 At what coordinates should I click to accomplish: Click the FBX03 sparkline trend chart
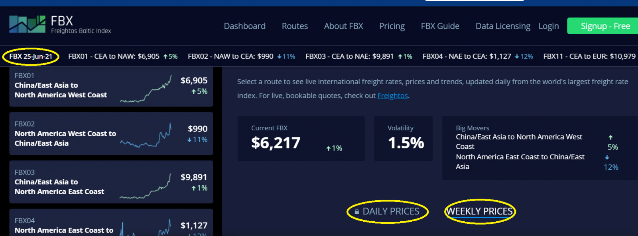coord(146,187)
